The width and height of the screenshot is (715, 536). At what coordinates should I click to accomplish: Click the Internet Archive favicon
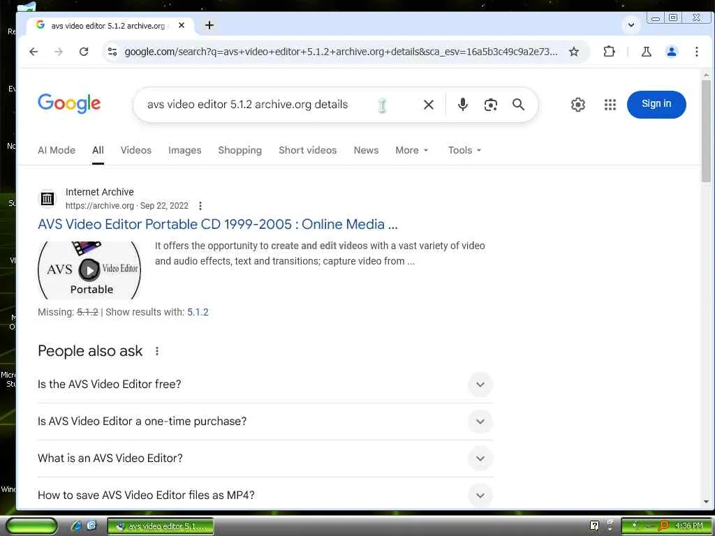pyautogui.click(x=47, y=199)
